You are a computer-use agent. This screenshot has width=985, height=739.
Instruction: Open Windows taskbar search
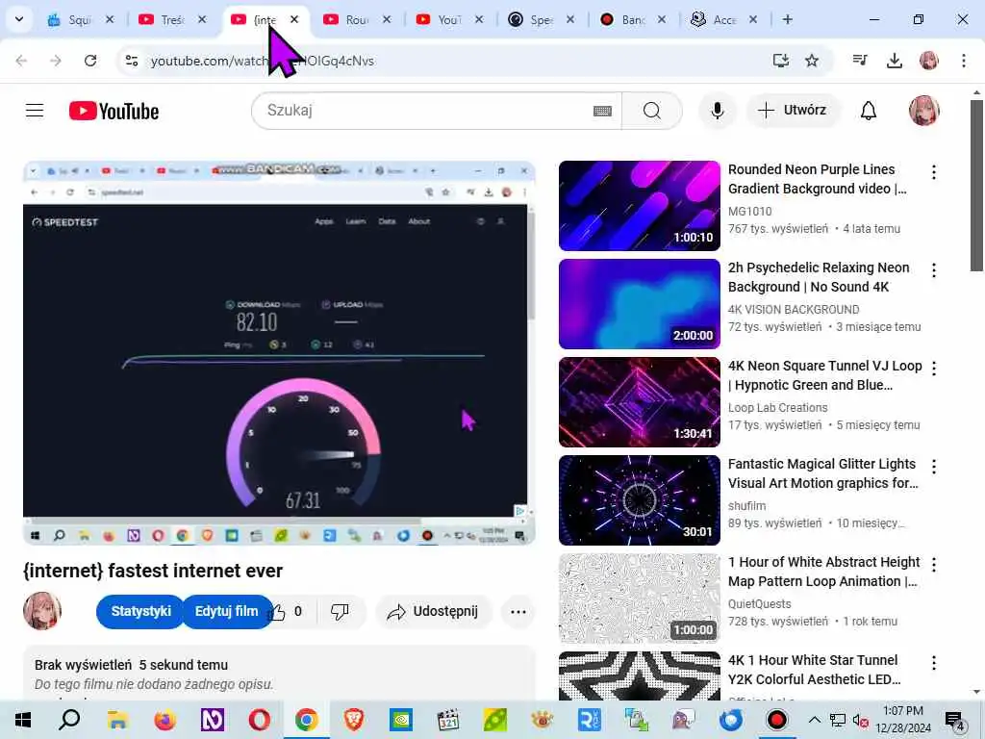click(69, 720)
